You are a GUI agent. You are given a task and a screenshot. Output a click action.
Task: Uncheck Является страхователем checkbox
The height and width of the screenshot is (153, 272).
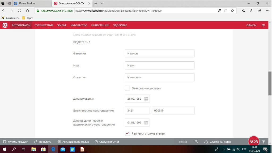point(127,133)
